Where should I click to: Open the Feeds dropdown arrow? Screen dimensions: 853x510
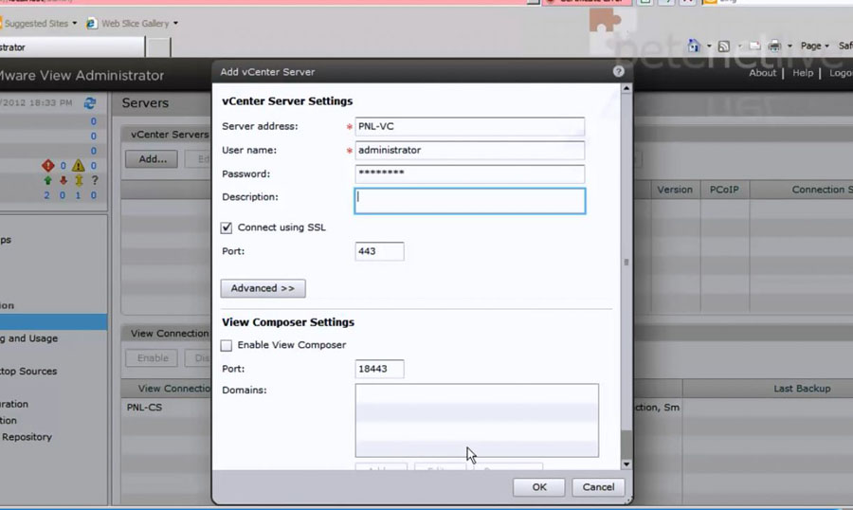click(x=739, y=46)
